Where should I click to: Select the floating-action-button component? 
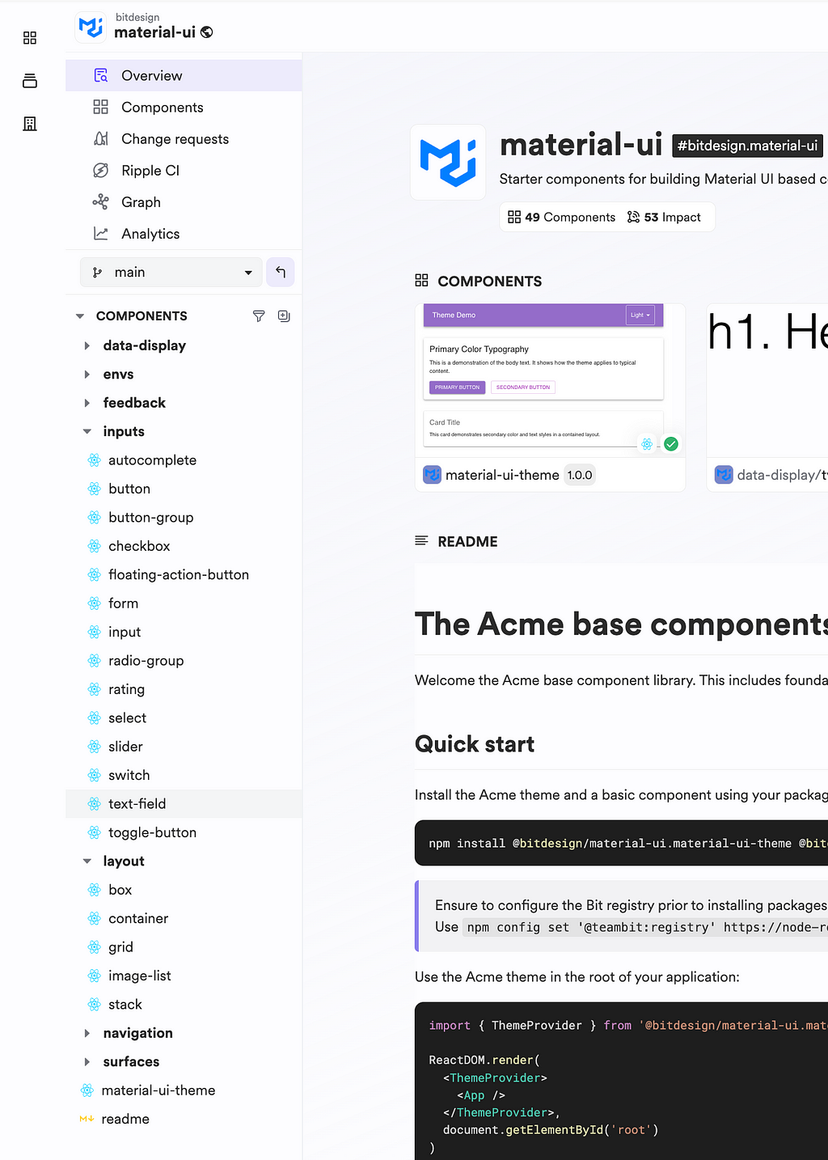(x=184, y=574)
